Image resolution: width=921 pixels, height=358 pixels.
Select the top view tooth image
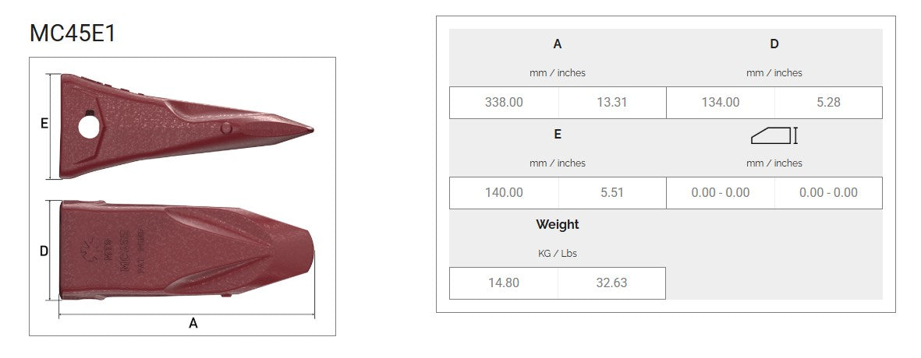point(187,250)
